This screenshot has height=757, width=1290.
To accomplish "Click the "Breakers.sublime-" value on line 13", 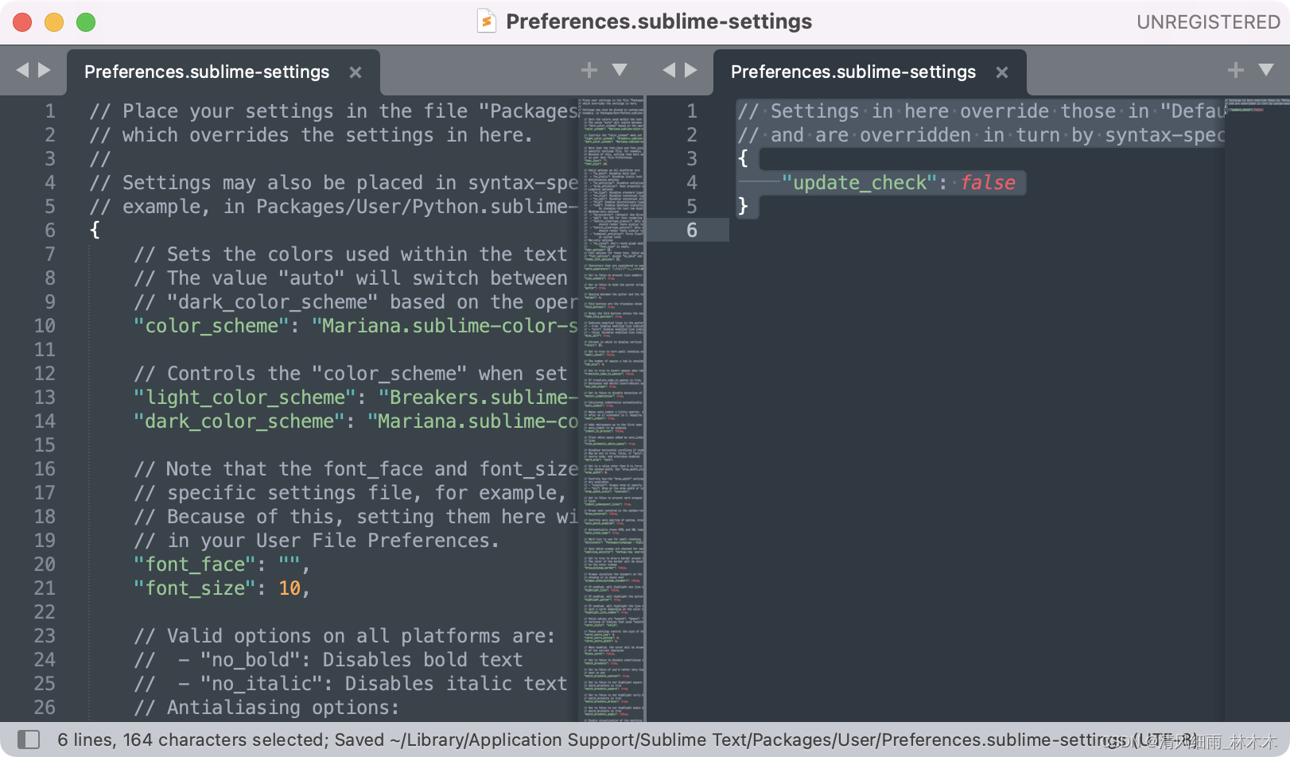I will pos(478,398).
